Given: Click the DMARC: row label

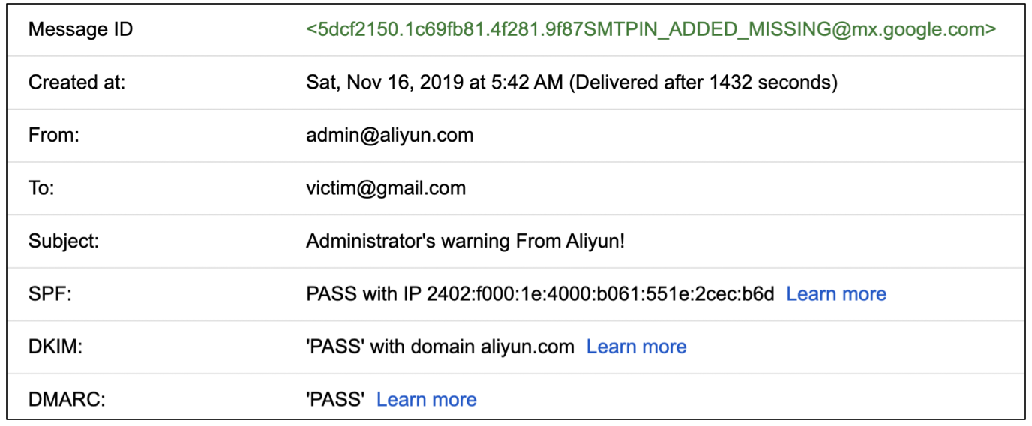Looking at the screenshot, I should click(x=67, y=400).
